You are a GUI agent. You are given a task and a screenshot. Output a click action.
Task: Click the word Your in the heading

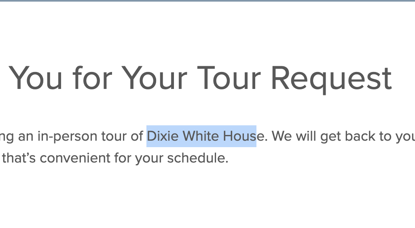click(x=154, y=78)
